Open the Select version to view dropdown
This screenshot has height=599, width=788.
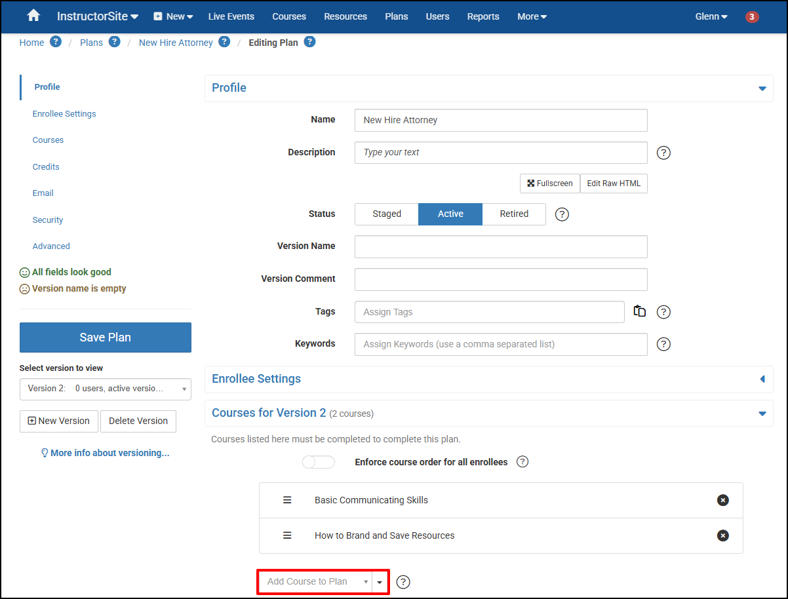pos(106,389)
